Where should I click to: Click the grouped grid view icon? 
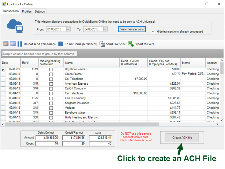pyautogui.click(x=6, y=44)
